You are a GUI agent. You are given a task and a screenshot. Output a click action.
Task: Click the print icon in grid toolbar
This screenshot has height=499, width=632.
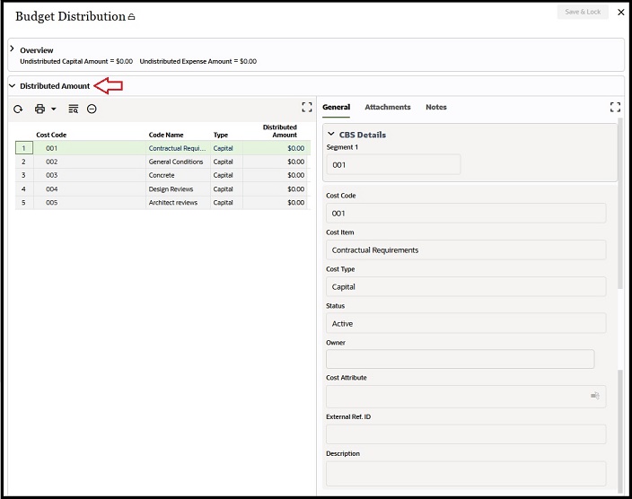(x=39, y=109)
